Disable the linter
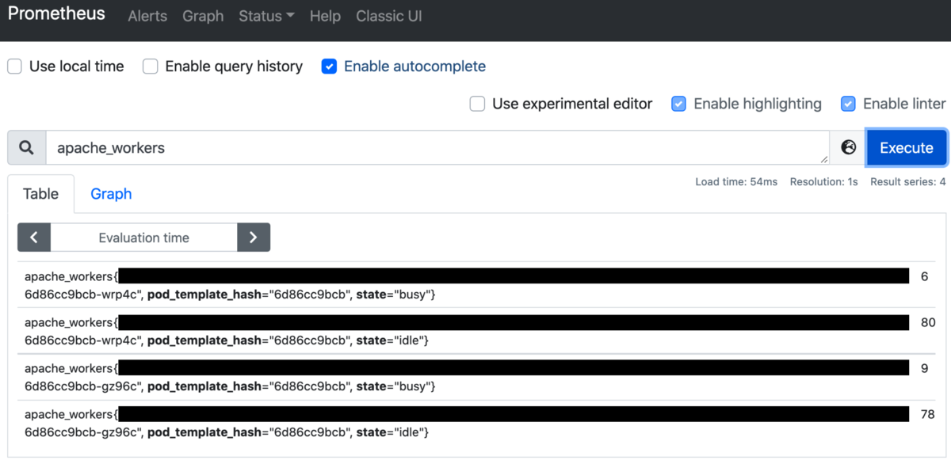Screen dimensions: 951x464 tap(848, 104)
